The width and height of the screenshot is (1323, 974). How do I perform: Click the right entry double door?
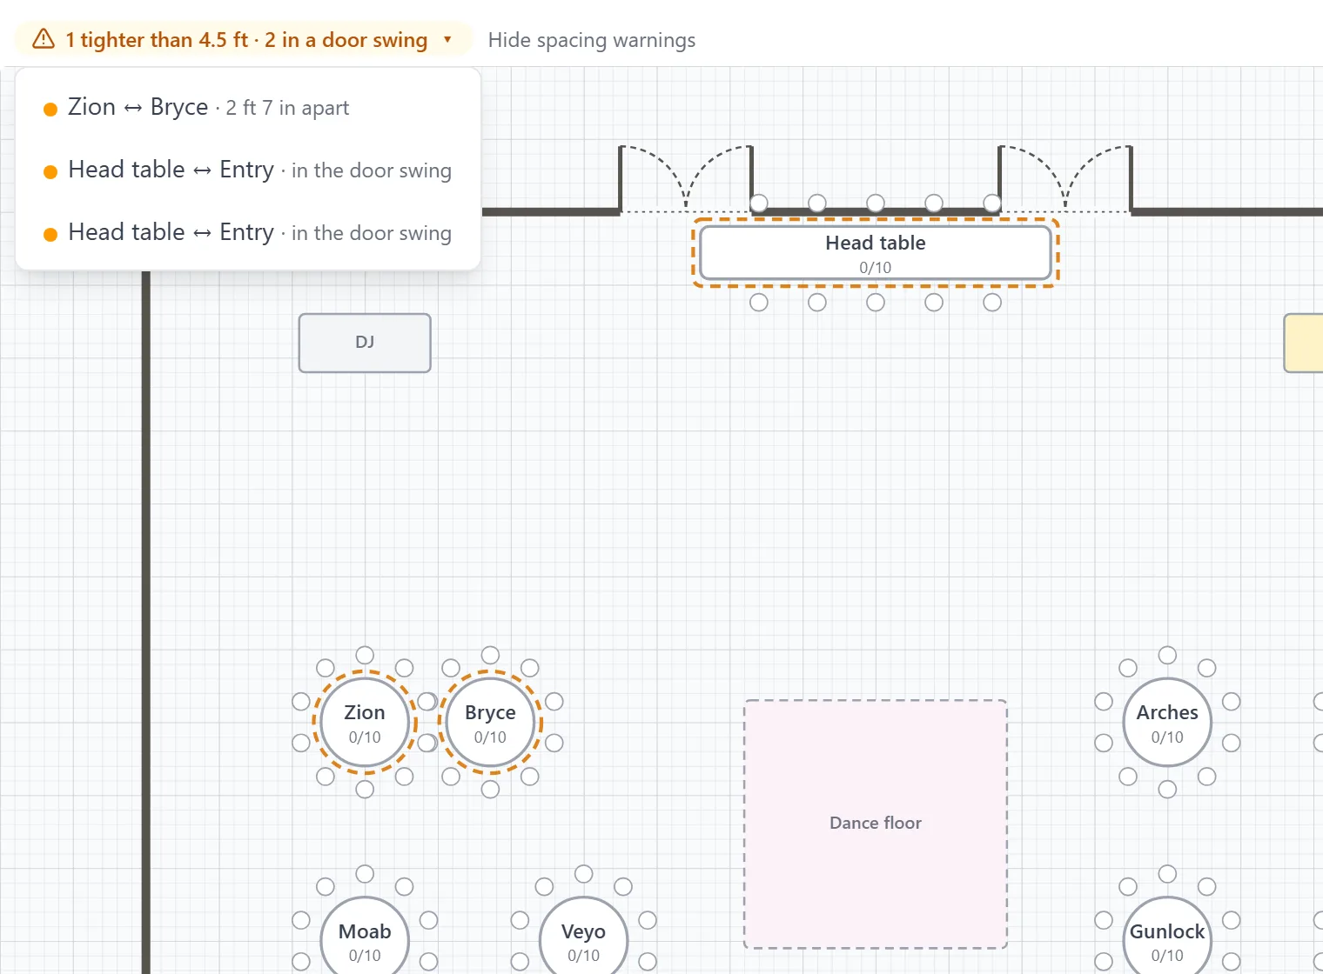1065,178
